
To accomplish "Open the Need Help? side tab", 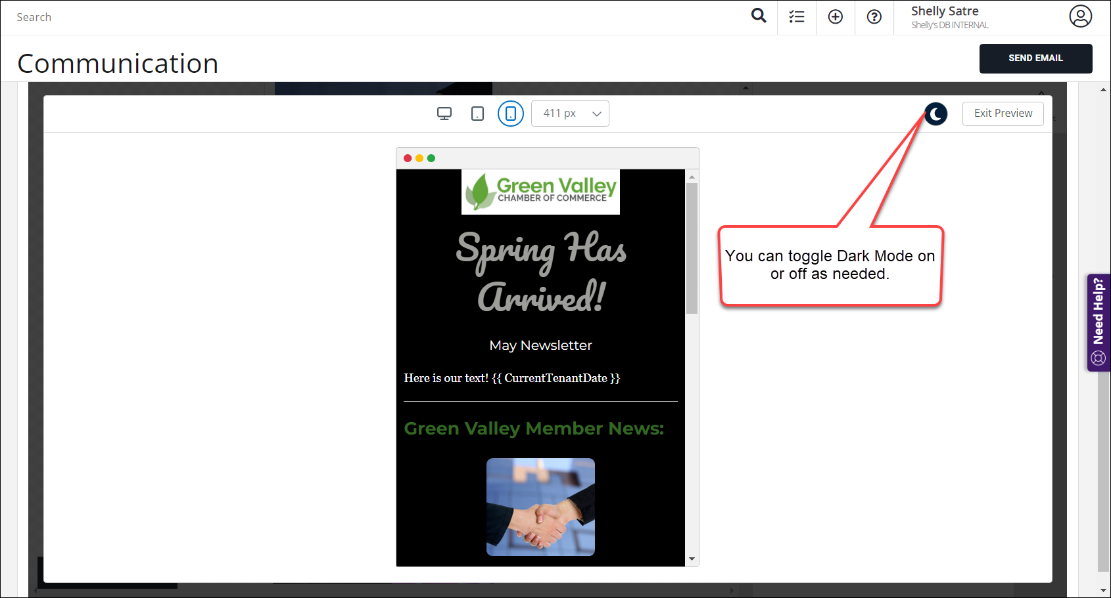I will click(x=1098, y=322).
